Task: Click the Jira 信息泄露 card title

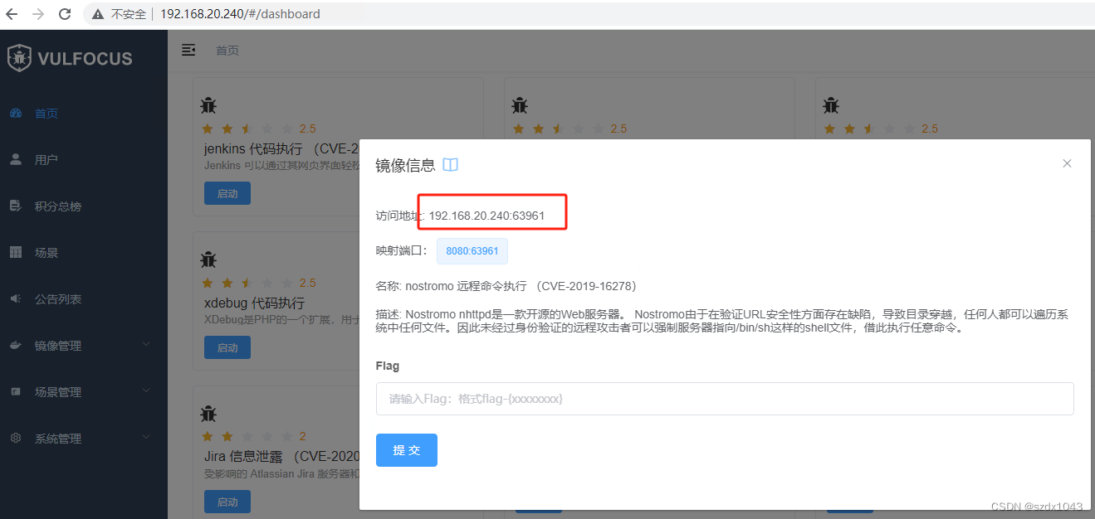Action: click(281, 456)
